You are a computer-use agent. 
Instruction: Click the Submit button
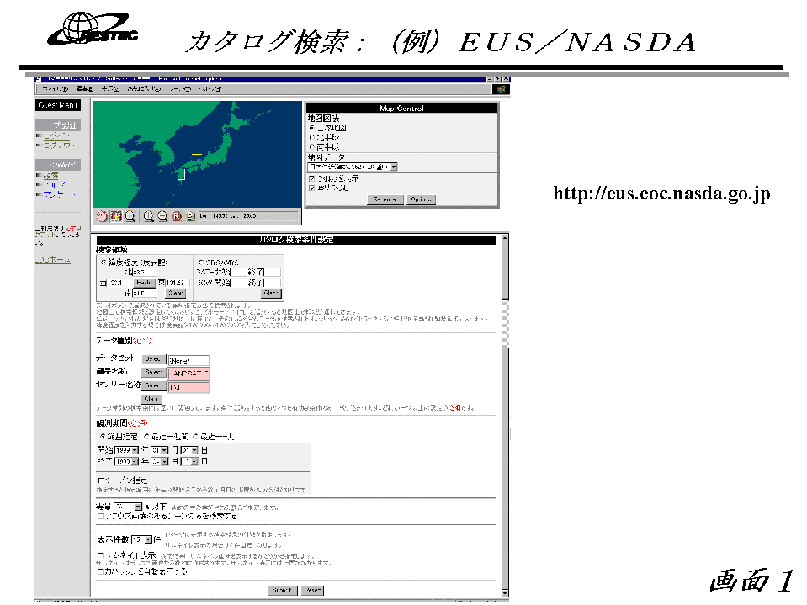283,591
